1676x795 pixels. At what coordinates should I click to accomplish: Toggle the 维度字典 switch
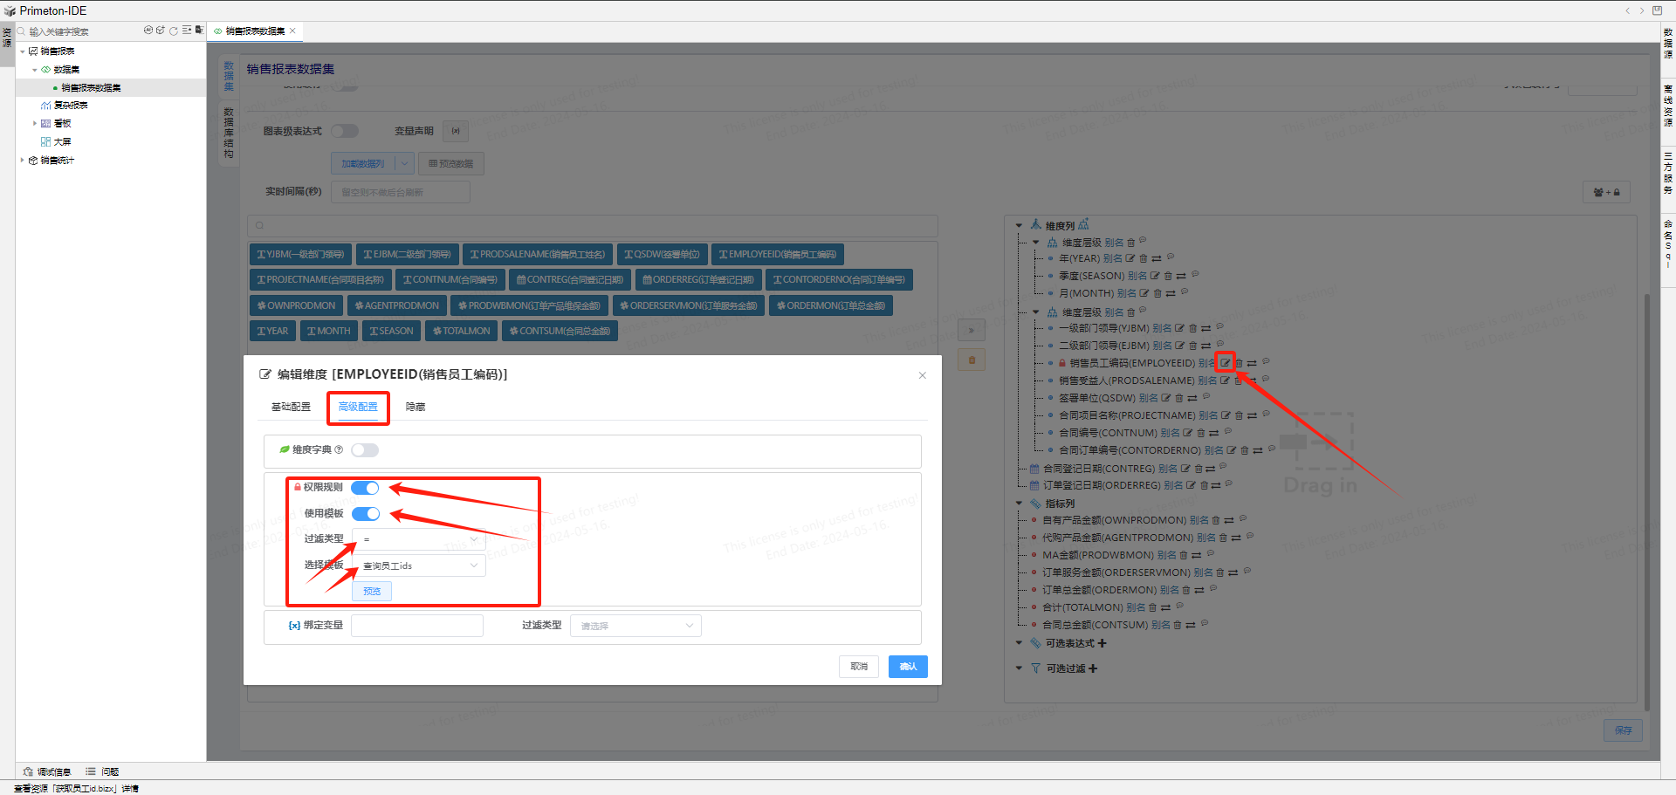click(x=365, y=450)
